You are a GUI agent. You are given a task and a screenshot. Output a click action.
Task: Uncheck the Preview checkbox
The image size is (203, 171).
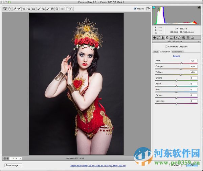(x=135, y=8)
